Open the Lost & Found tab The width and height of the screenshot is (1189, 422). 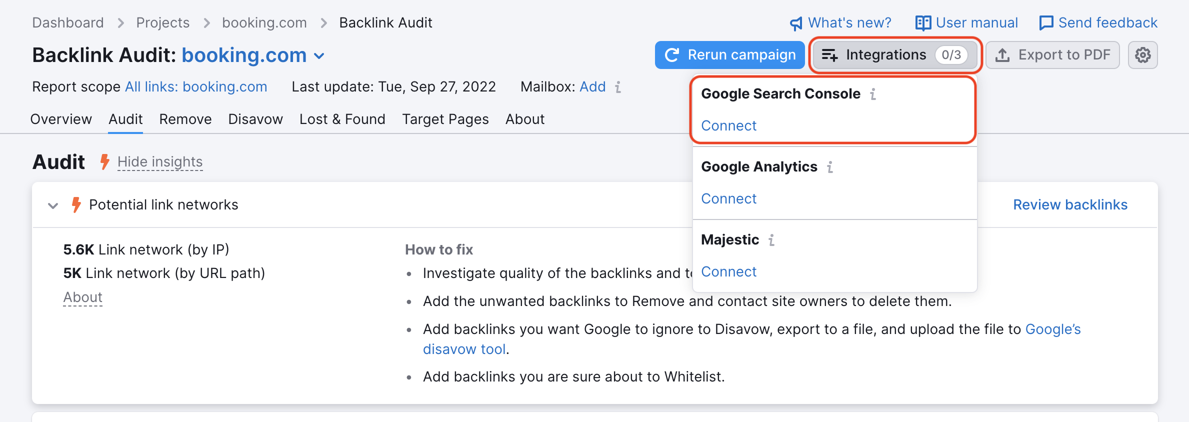point(342,119)
